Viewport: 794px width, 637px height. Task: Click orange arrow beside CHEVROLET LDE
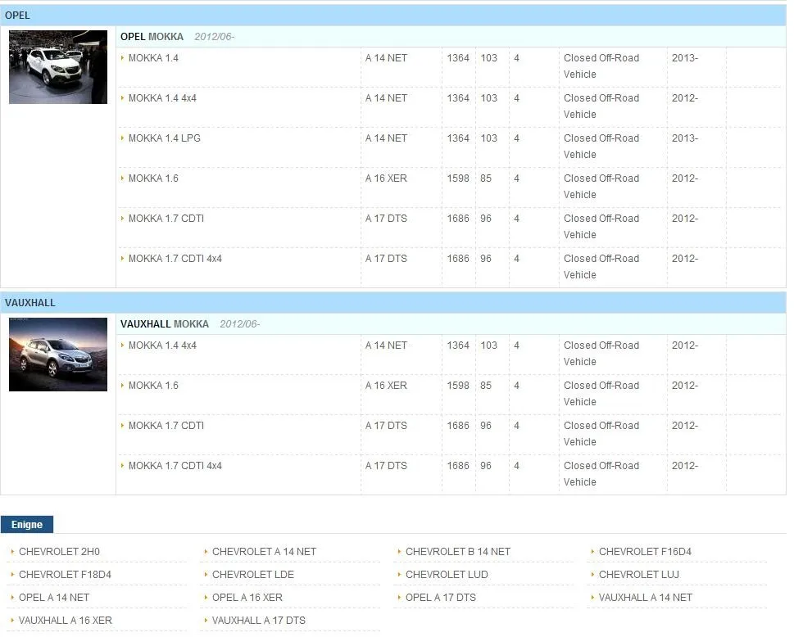point(206,575)
